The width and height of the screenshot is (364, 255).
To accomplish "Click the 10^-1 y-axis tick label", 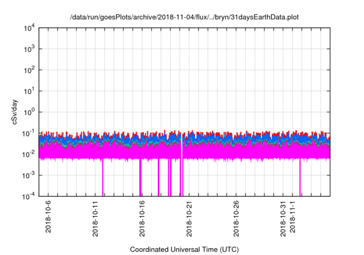I will click(29, 134).
